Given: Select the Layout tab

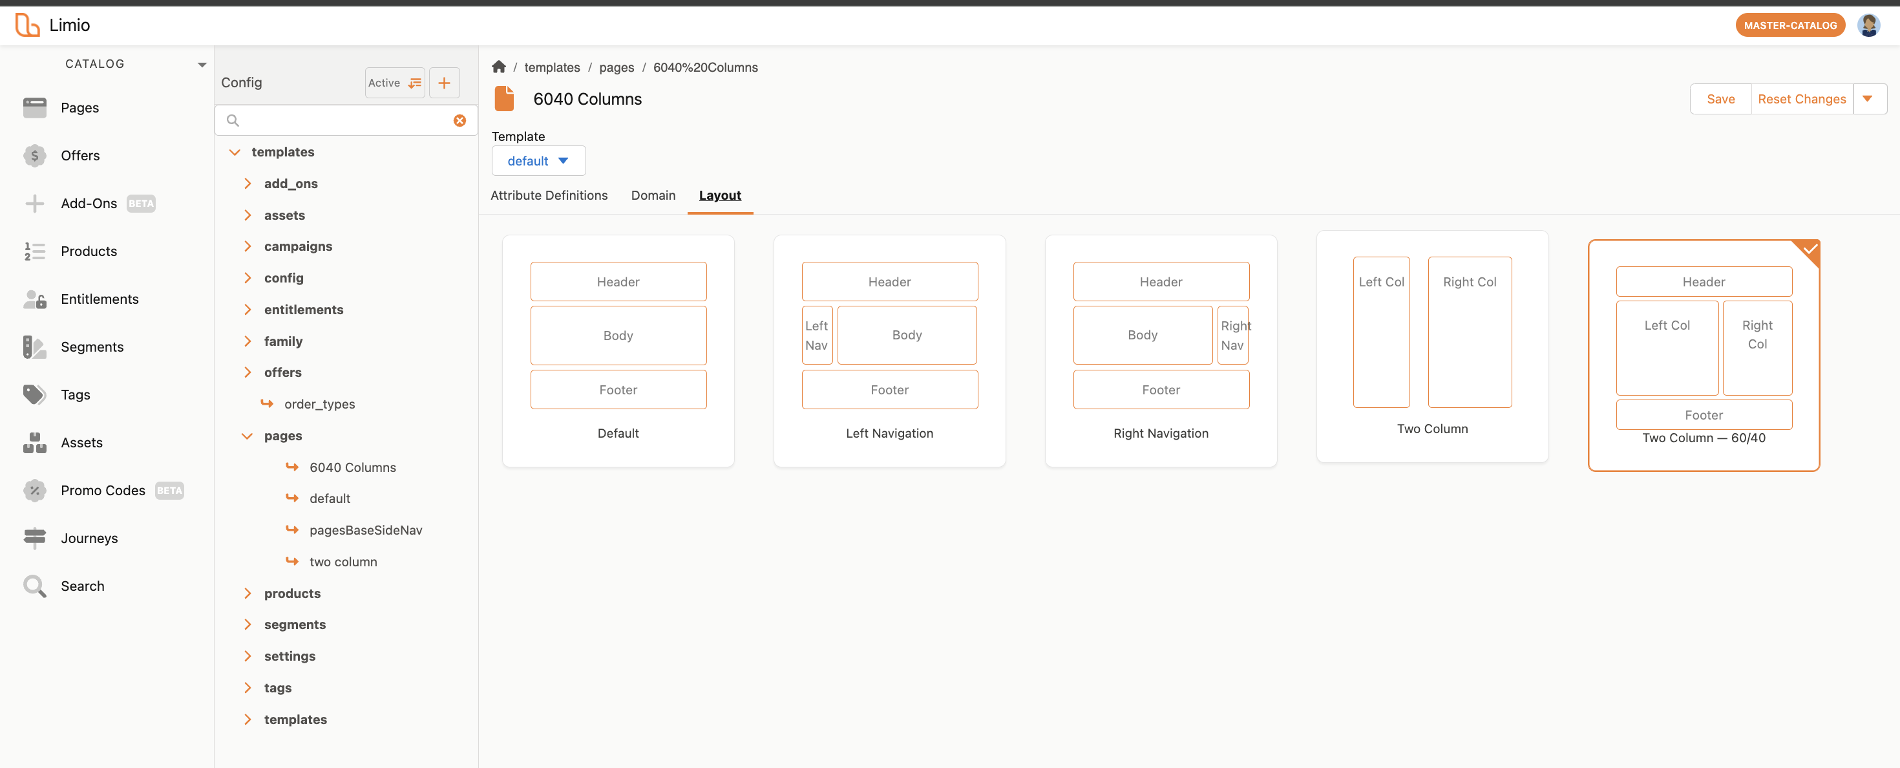Looking at the screenshot, I should click(x=719, y=195).
